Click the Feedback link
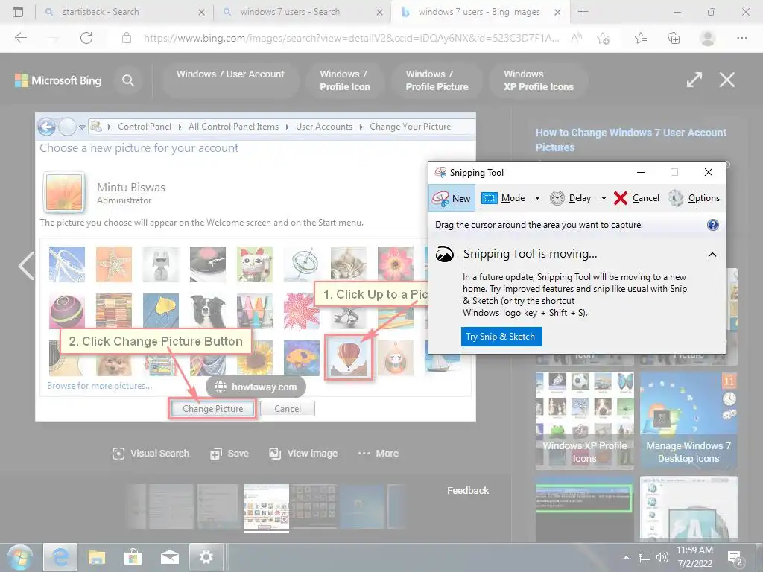Image resolution: width=763 pixels, height=572 pixels. (468, 490)
